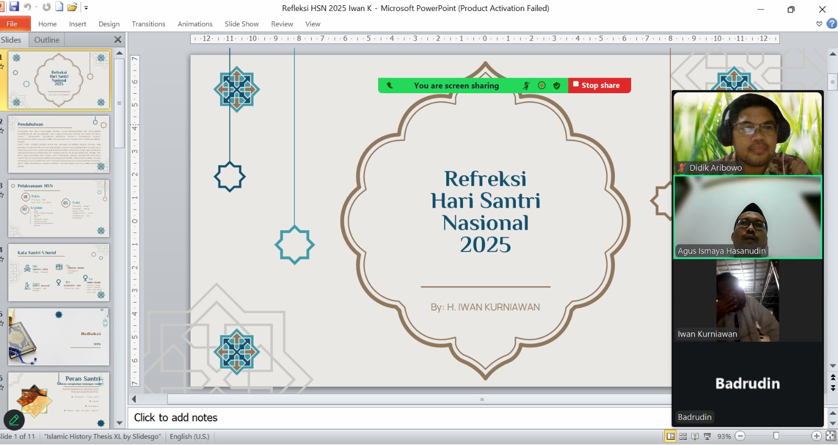This screenshot has height=445, width=838.
Task: Undo the last action
Action: [27, 7]
